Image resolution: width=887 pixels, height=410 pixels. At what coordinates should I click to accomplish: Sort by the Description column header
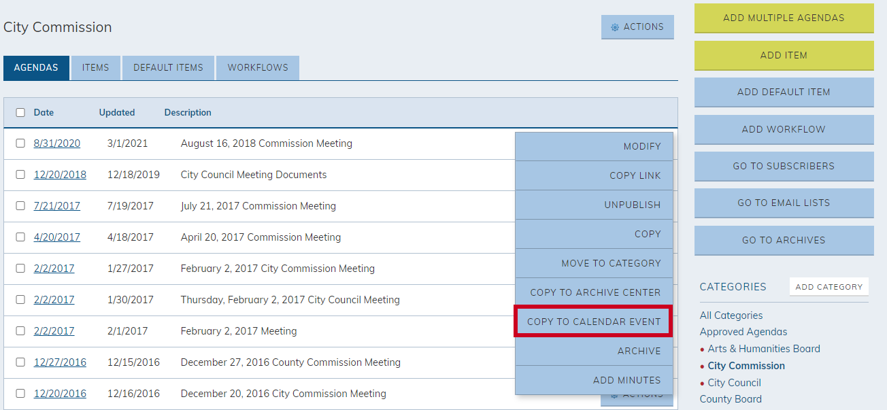(x=188, y=113)
